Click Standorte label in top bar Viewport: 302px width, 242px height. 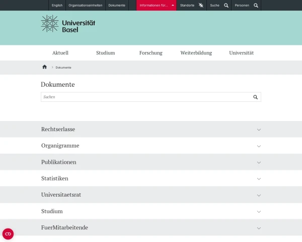187,6
